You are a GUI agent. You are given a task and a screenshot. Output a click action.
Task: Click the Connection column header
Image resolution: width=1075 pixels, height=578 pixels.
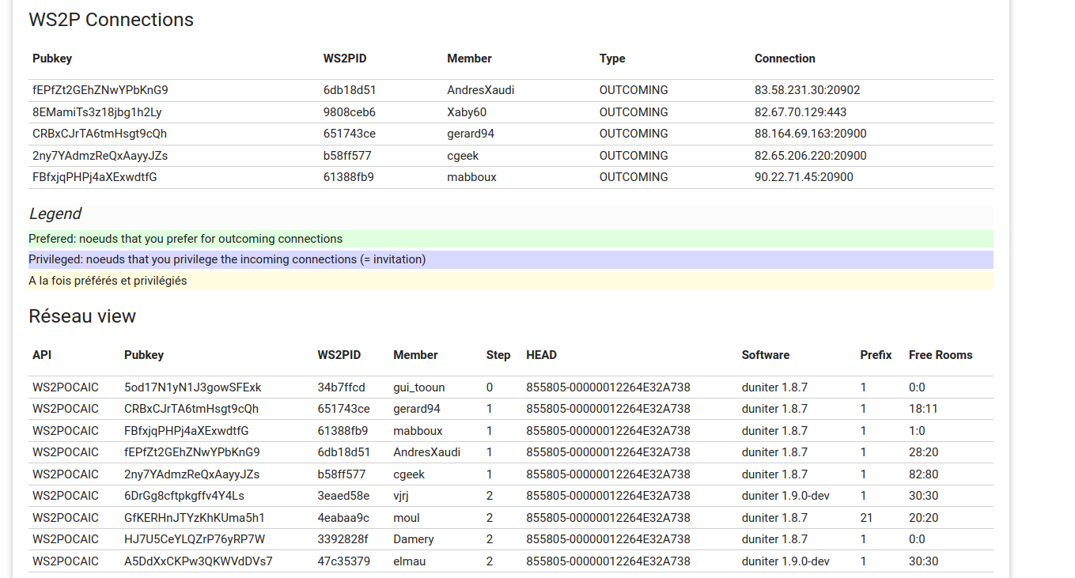point(785,59)
